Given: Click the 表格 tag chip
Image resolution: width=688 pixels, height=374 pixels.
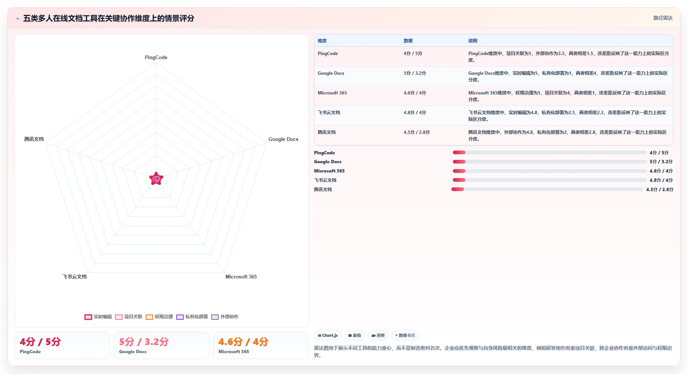Looking at the screenshot, I should (355, 335).
